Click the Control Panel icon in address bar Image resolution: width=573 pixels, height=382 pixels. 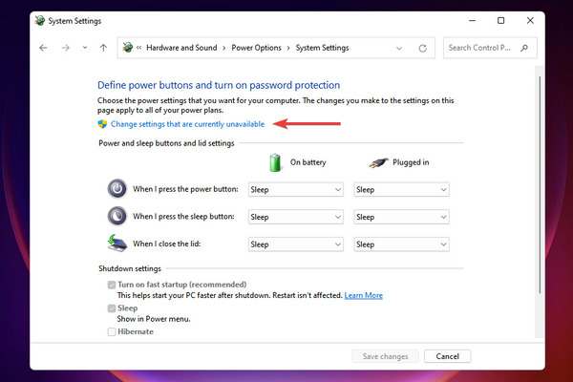coord(128,48)
